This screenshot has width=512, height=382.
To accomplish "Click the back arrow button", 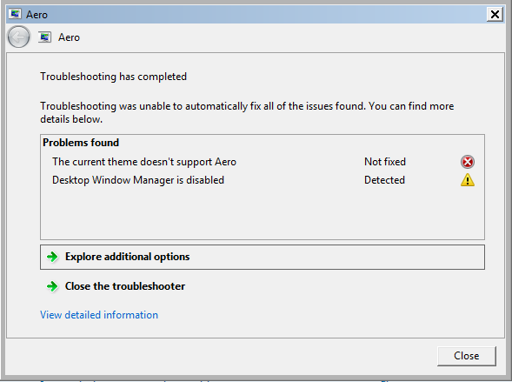I will (x=18, y=37).
